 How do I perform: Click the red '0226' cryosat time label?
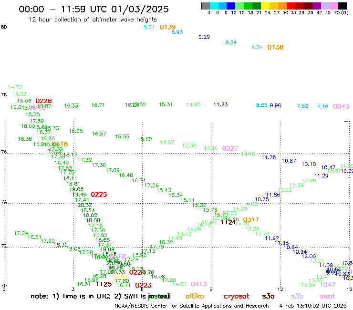[x=43, y=101]
